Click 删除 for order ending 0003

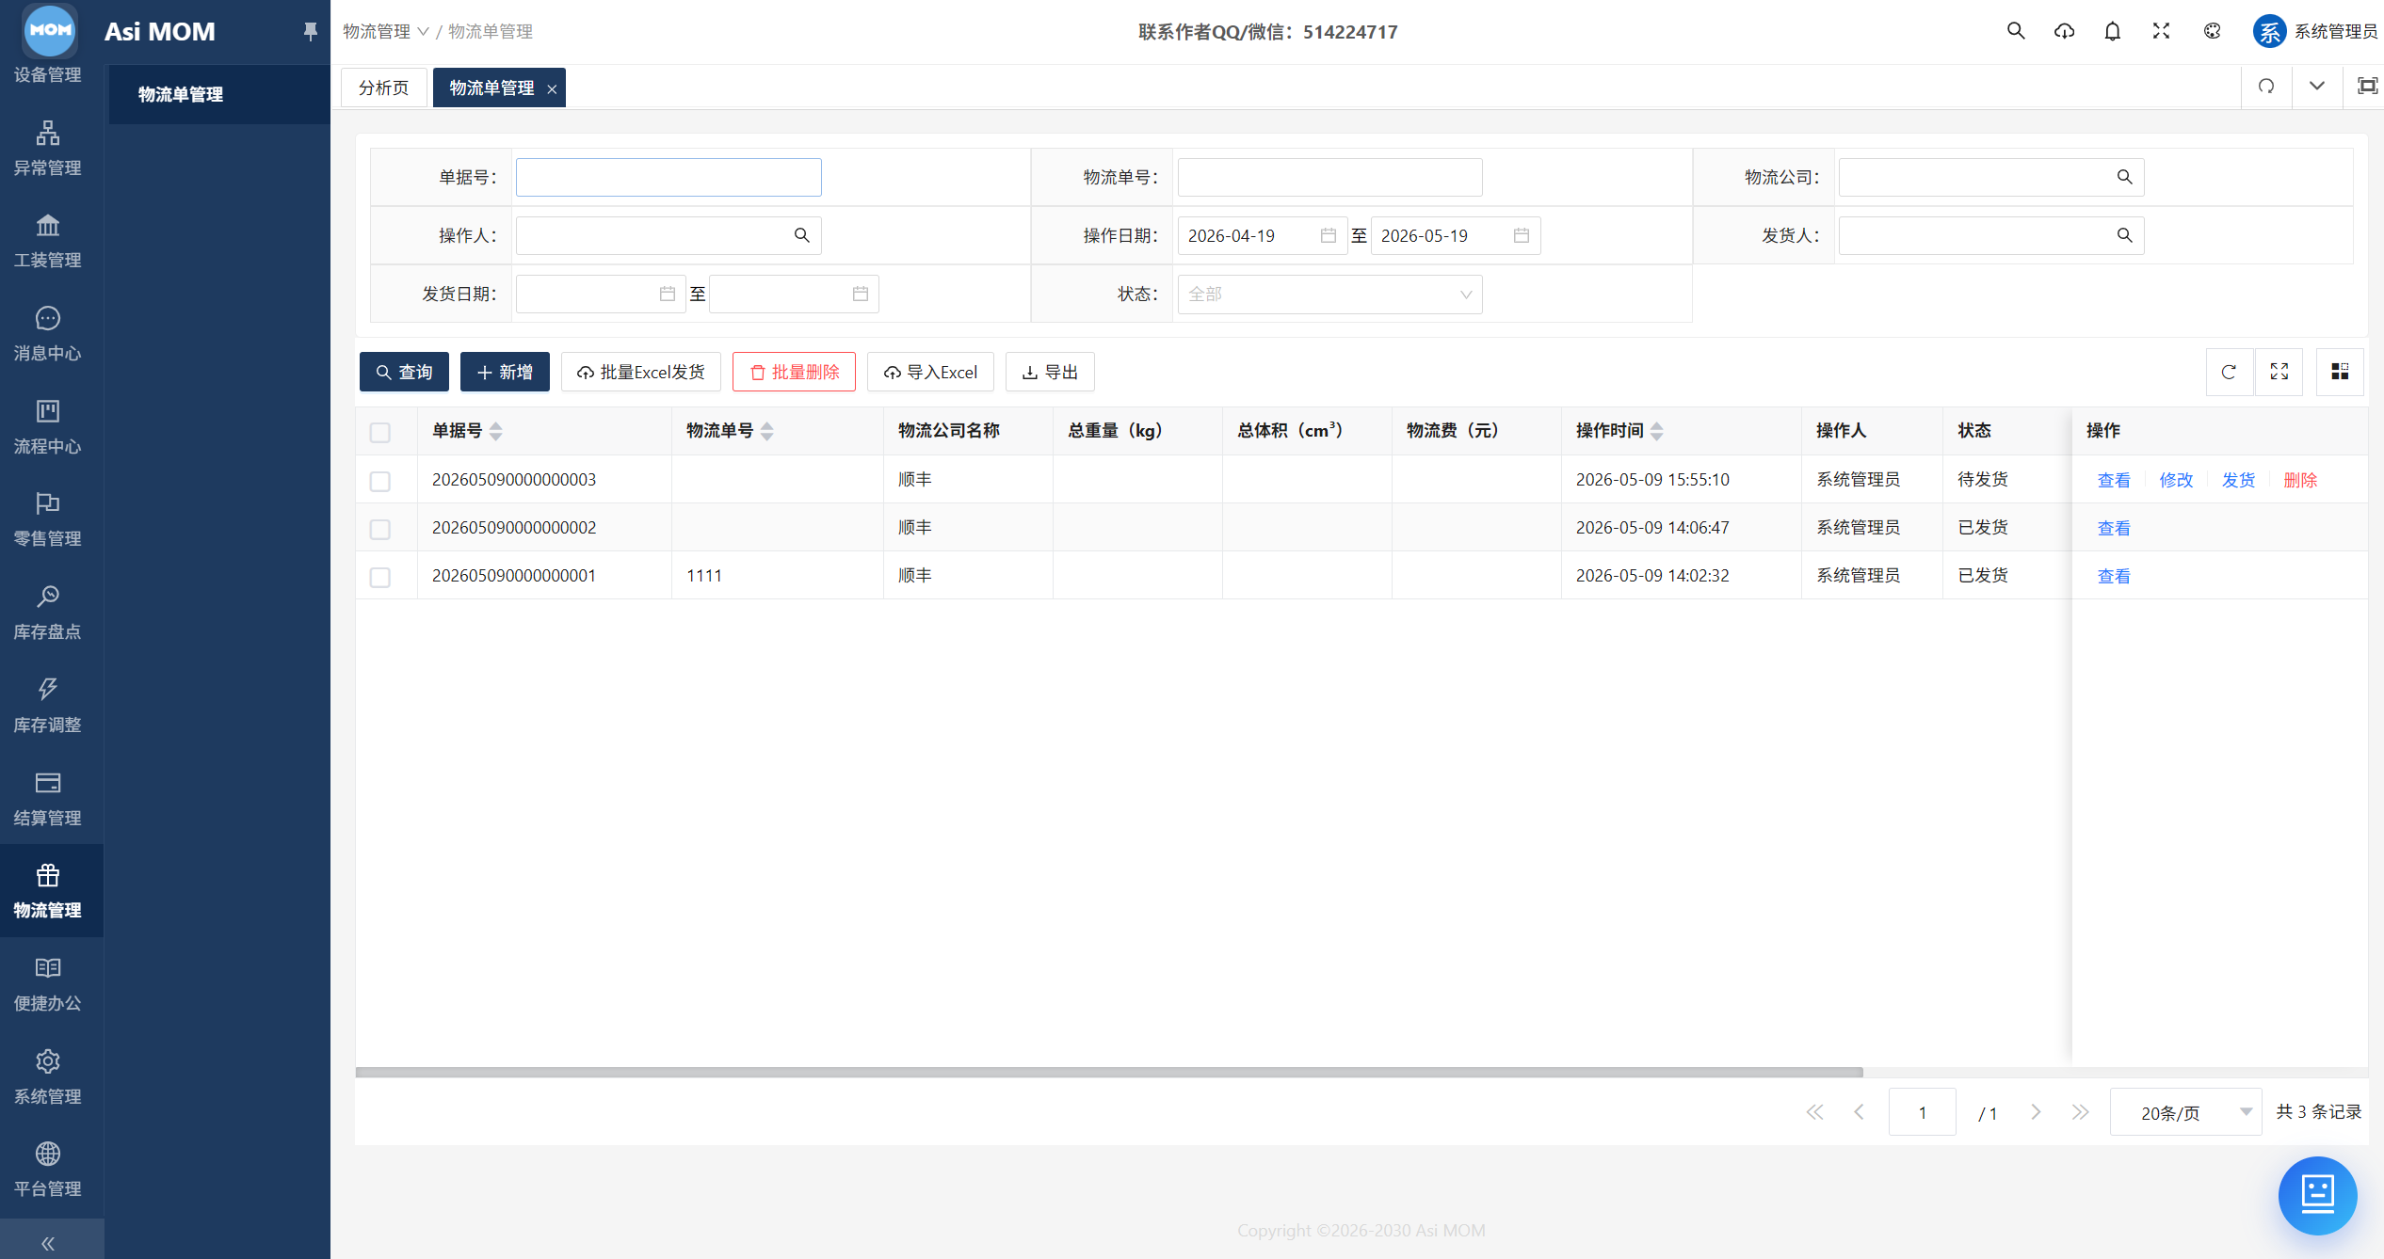(x=2300, y=480)
